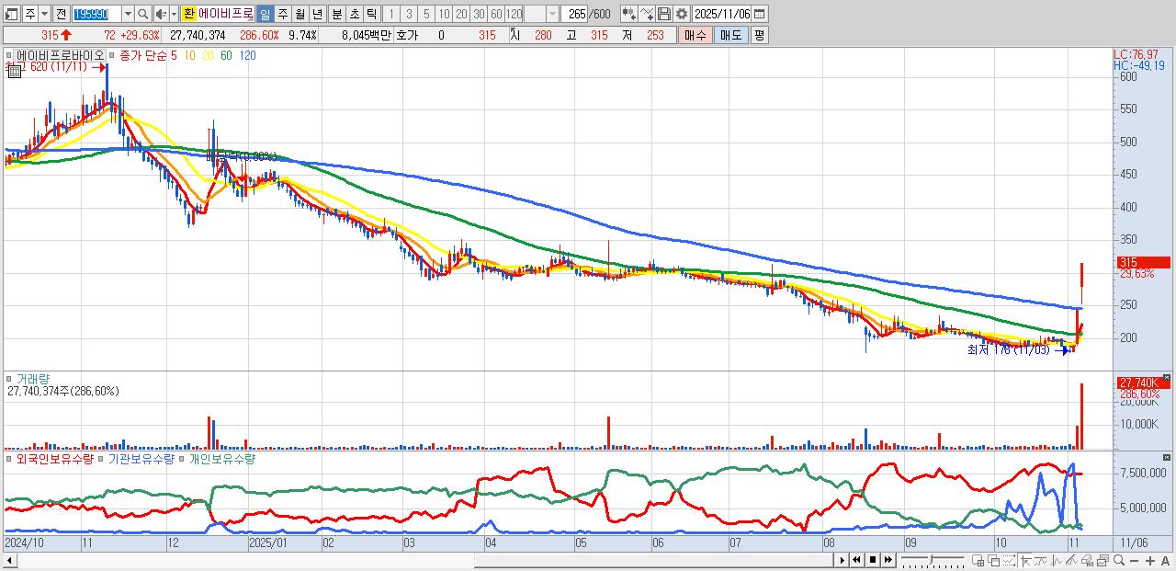
Task: Click the stock code input field
Action: click(x=96, y=14)
